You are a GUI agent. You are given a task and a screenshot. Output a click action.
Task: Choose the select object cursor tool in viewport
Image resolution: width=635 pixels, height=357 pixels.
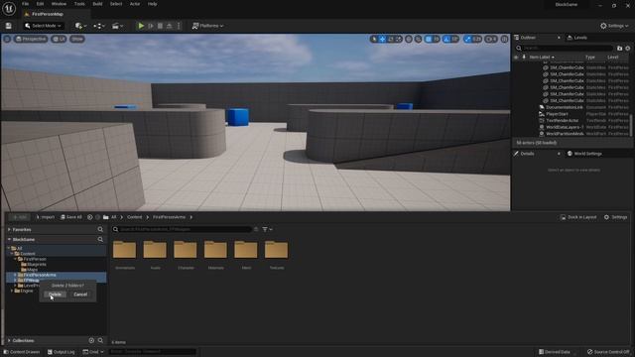coord(374,39)
